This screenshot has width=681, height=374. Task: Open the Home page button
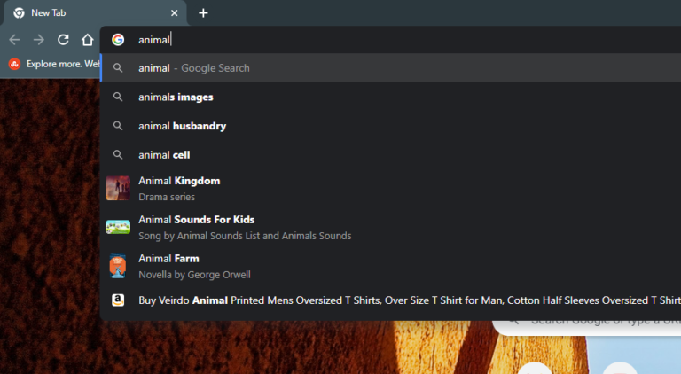click(x=87, y=40)
